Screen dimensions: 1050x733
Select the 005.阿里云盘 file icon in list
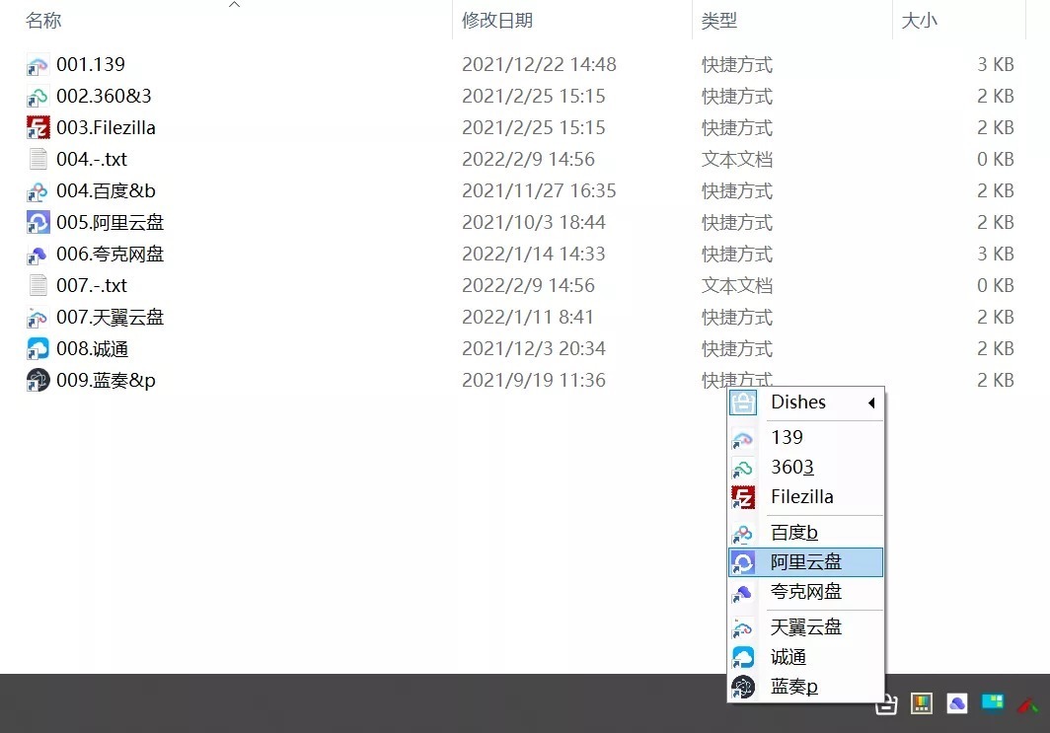tap(37, 222)
